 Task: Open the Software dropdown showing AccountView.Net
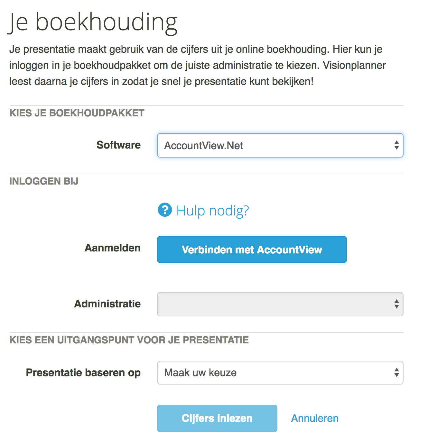pos(280,145)
